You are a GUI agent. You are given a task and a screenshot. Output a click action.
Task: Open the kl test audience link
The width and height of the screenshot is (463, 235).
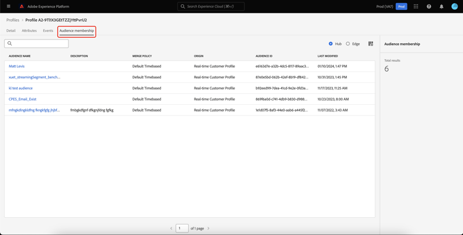[20, 88]
